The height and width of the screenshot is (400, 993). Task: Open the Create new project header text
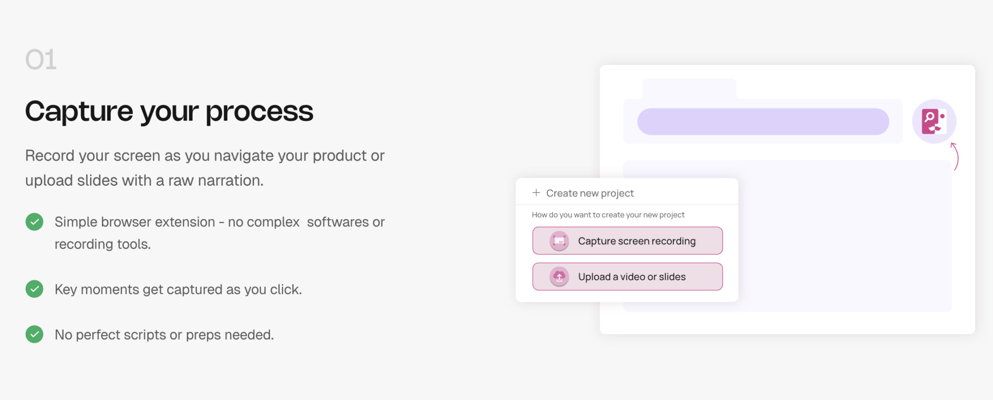coord(590,193)
